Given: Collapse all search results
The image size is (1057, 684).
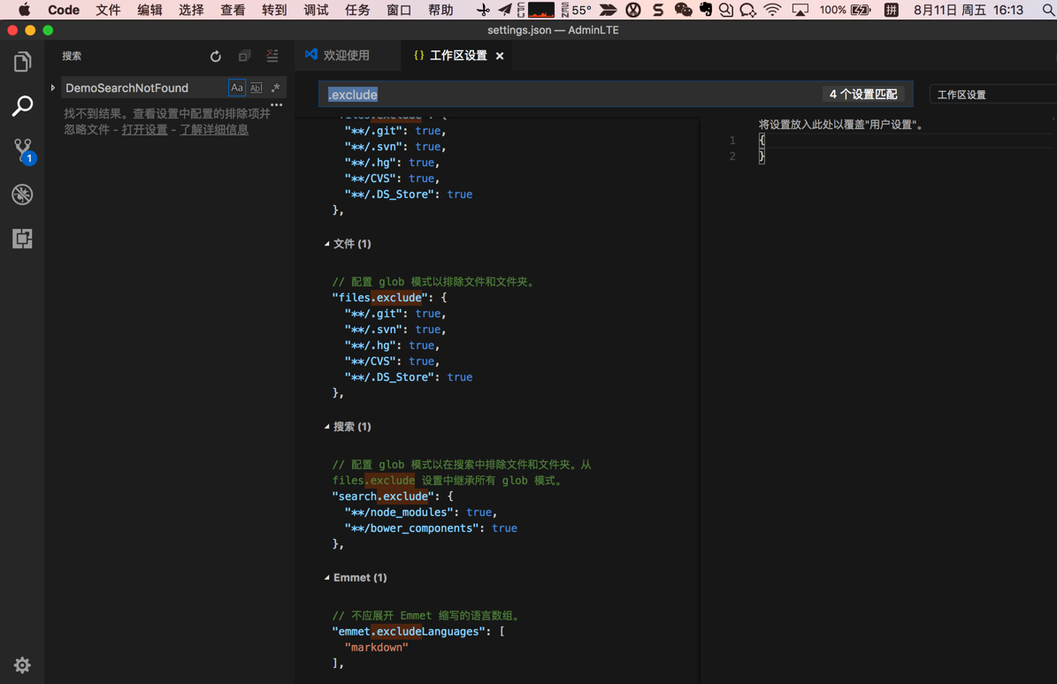Looking at the screenshot, I should [244, 57].
